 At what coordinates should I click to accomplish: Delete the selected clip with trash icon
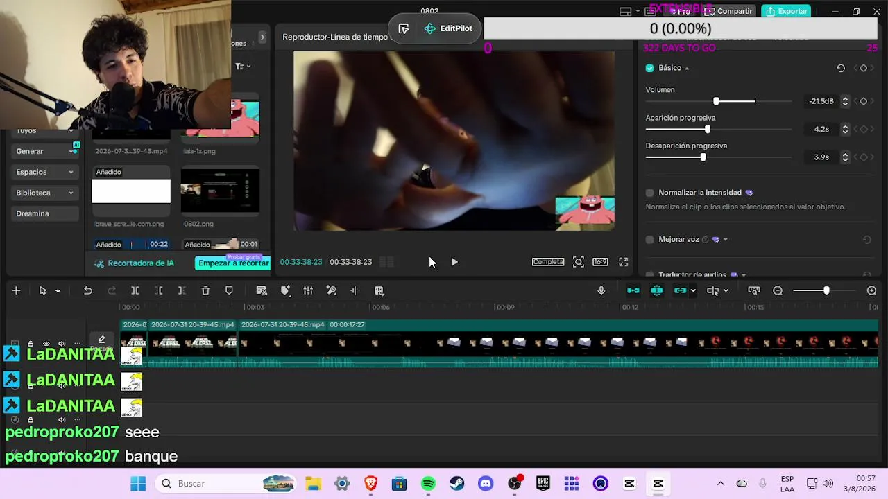tap(205, 290)
